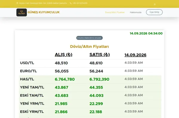Image resolution: width=179 pixels, height=118 pixels.
Task: Click ESKİ YRM selling price 22.188
Action: 96,112
